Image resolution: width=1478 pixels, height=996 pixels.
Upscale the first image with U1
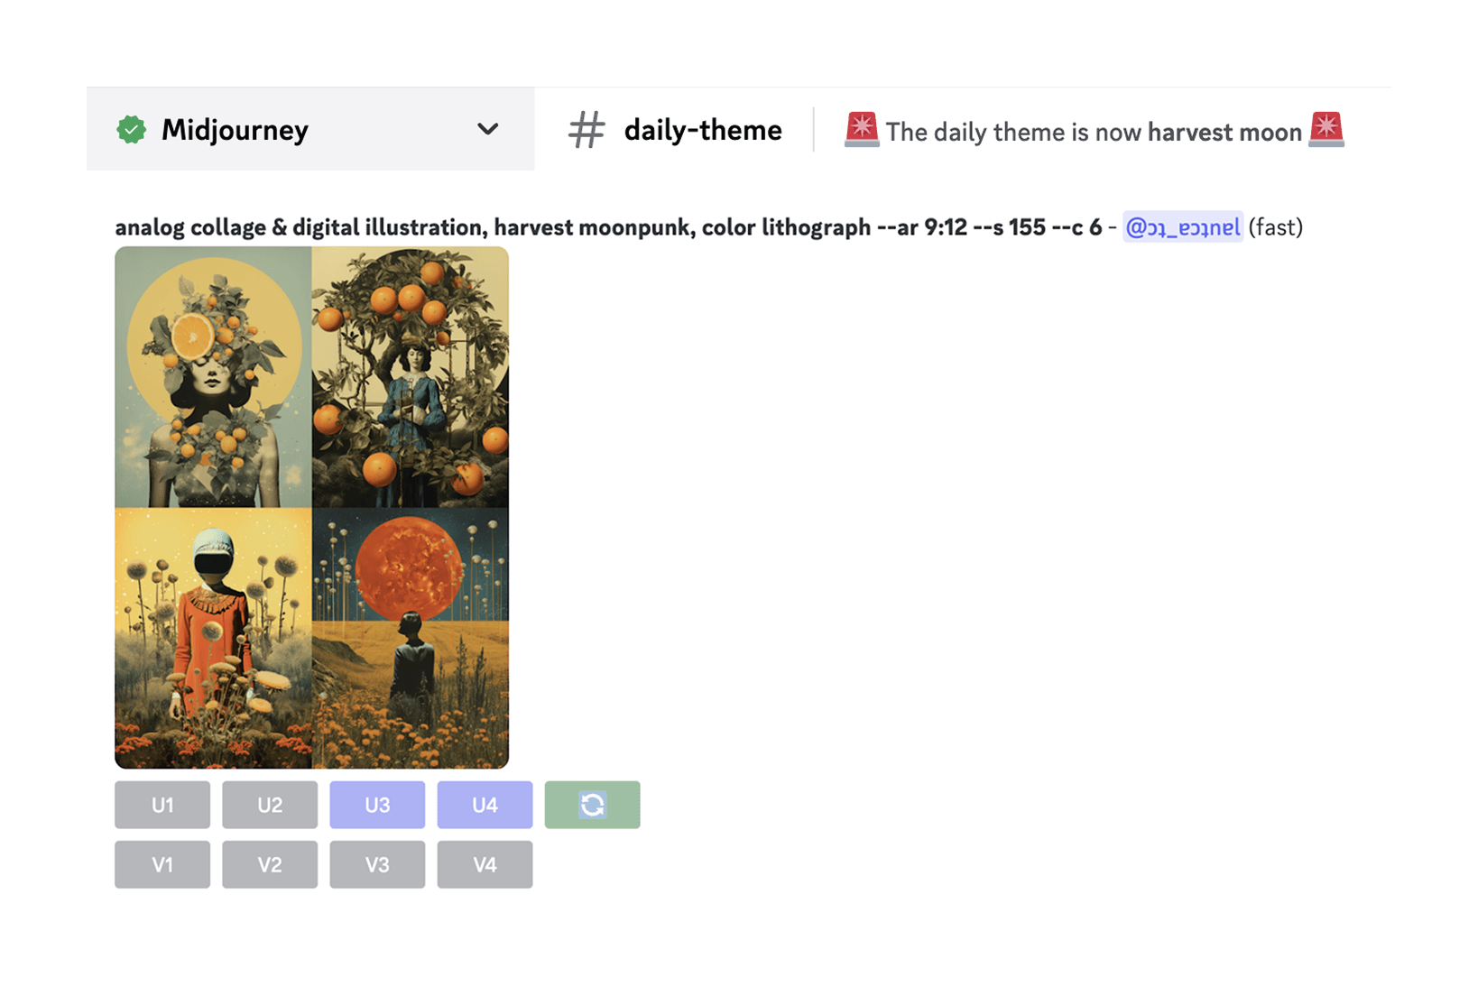tap(162, 805)
